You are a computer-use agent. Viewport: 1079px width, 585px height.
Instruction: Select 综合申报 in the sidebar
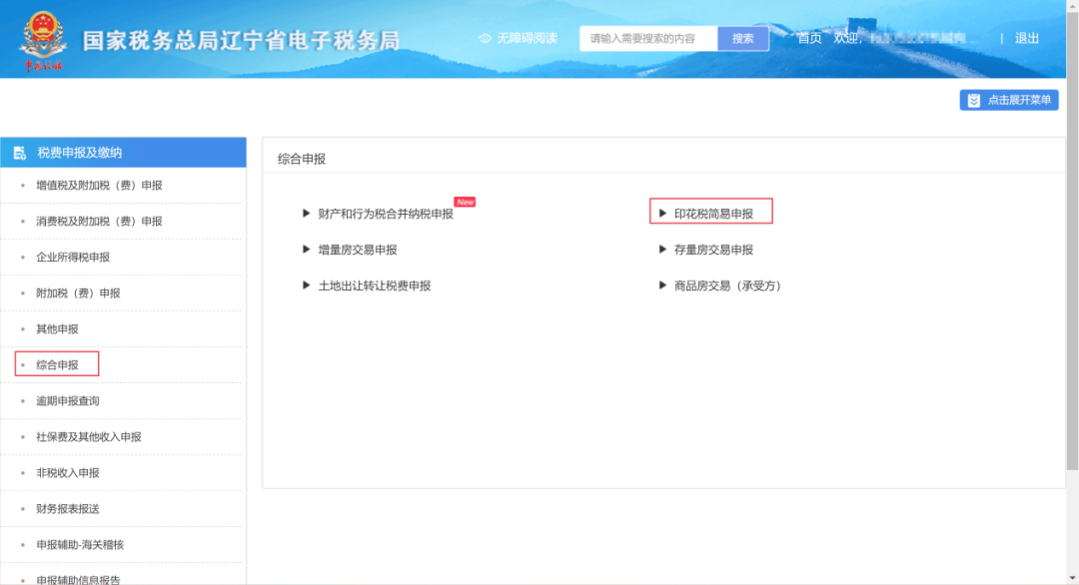tap(57, 365)
